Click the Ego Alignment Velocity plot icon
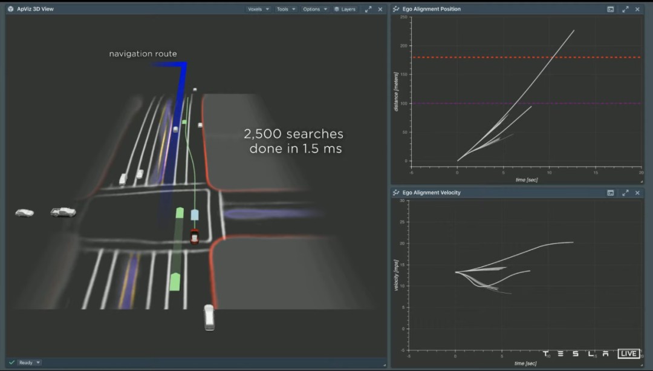Viewport: 653px width, 371px height. [x=396, y=192]
